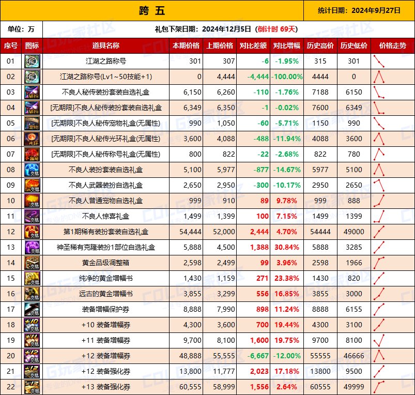This screenshot has width=415, height=395.
Task: Click the percentage 23.38% in row 15
Action: (x=287, y=278)
